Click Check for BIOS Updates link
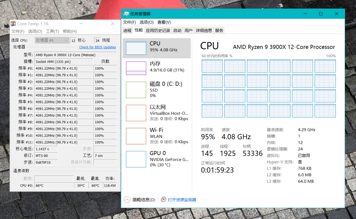This screenshot has width=356, height=219. (98, 47)
